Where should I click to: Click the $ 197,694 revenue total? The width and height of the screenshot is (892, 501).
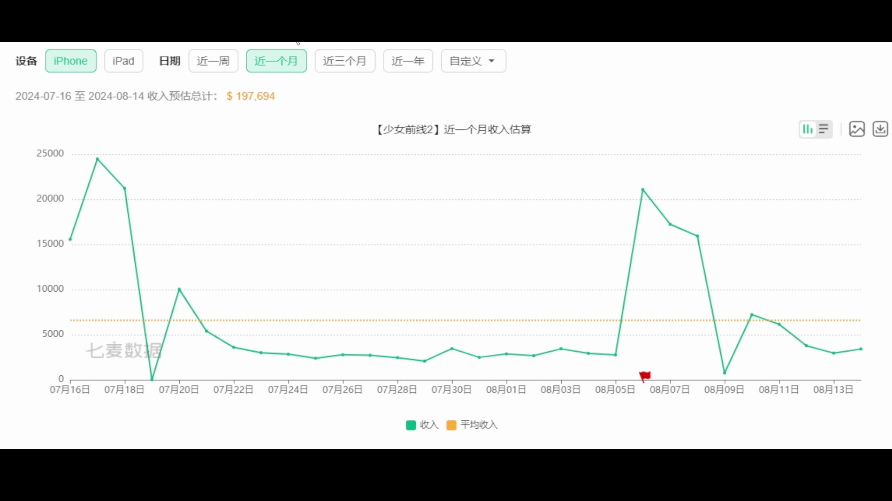click(251, 96)
